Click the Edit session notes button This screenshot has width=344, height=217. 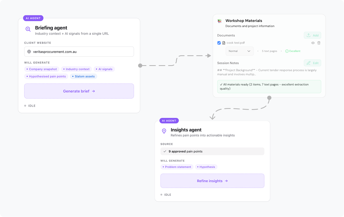pyautogui.click(x=313, y=63)
